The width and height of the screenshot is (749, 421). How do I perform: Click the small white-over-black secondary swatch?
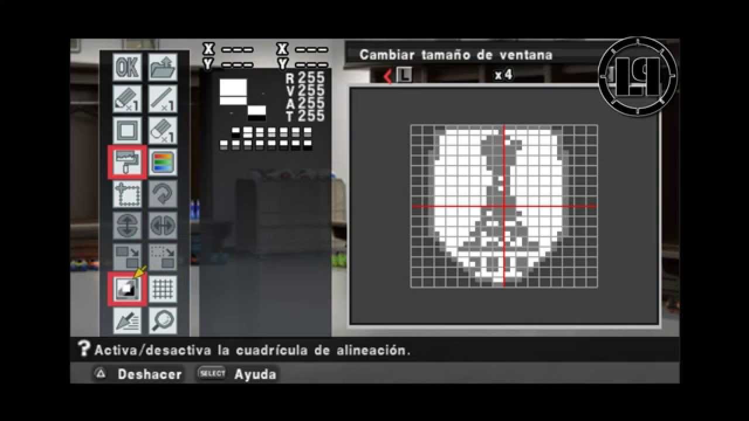click(257, 113)
